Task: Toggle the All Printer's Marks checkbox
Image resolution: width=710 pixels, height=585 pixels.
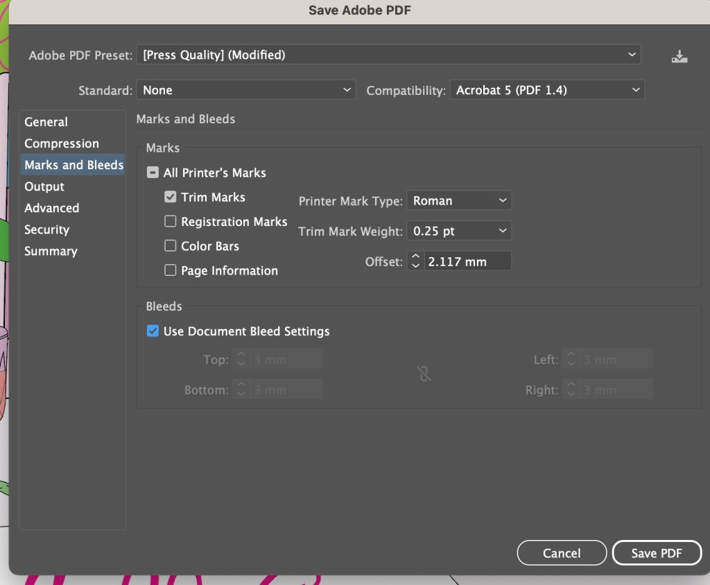Action: [x=153, y=173]
